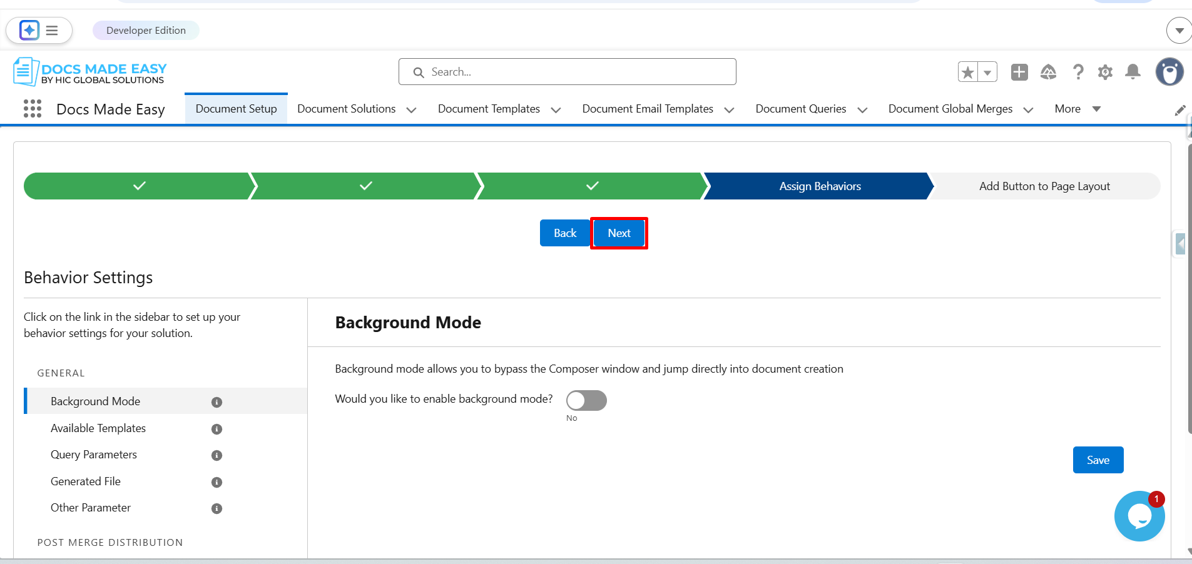Open the Setup gear icon
This screenshot has width=1192, height=564.
[1105, 73]
